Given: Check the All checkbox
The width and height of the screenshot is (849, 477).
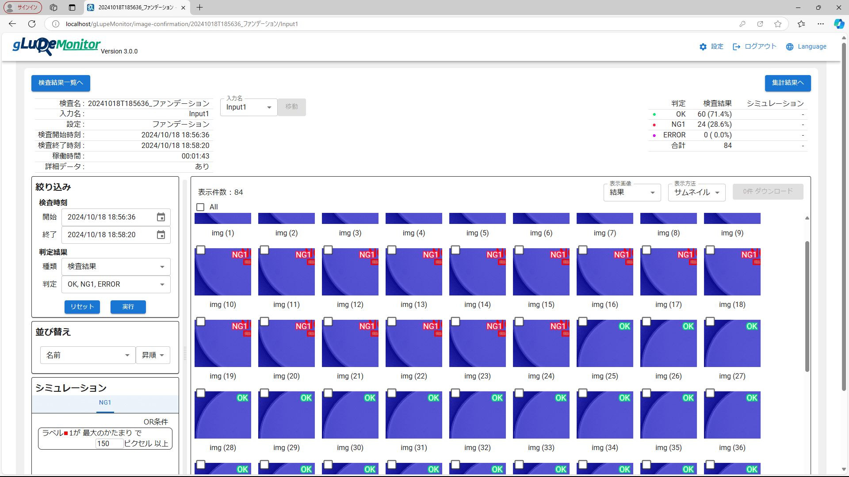Looking at the screenshot, I should (x=200, y=207).
